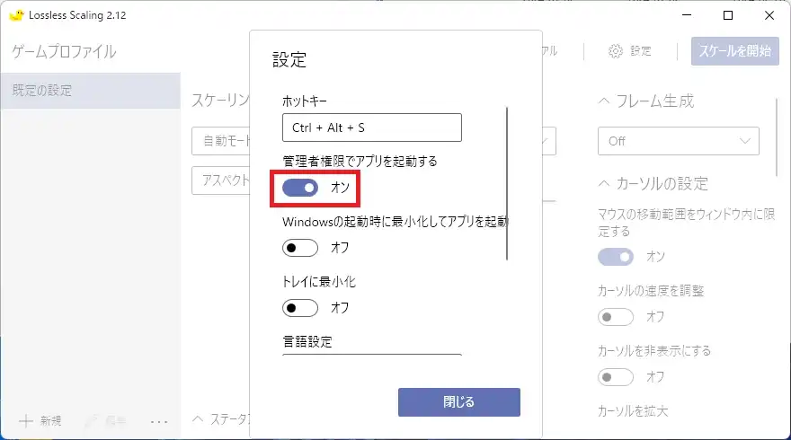Screen dimensions: 791x440
Task: Click the pencil edit profile icon
Action: pos(92,420)
